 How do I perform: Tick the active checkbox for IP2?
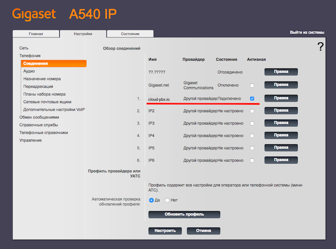(252, 111)
